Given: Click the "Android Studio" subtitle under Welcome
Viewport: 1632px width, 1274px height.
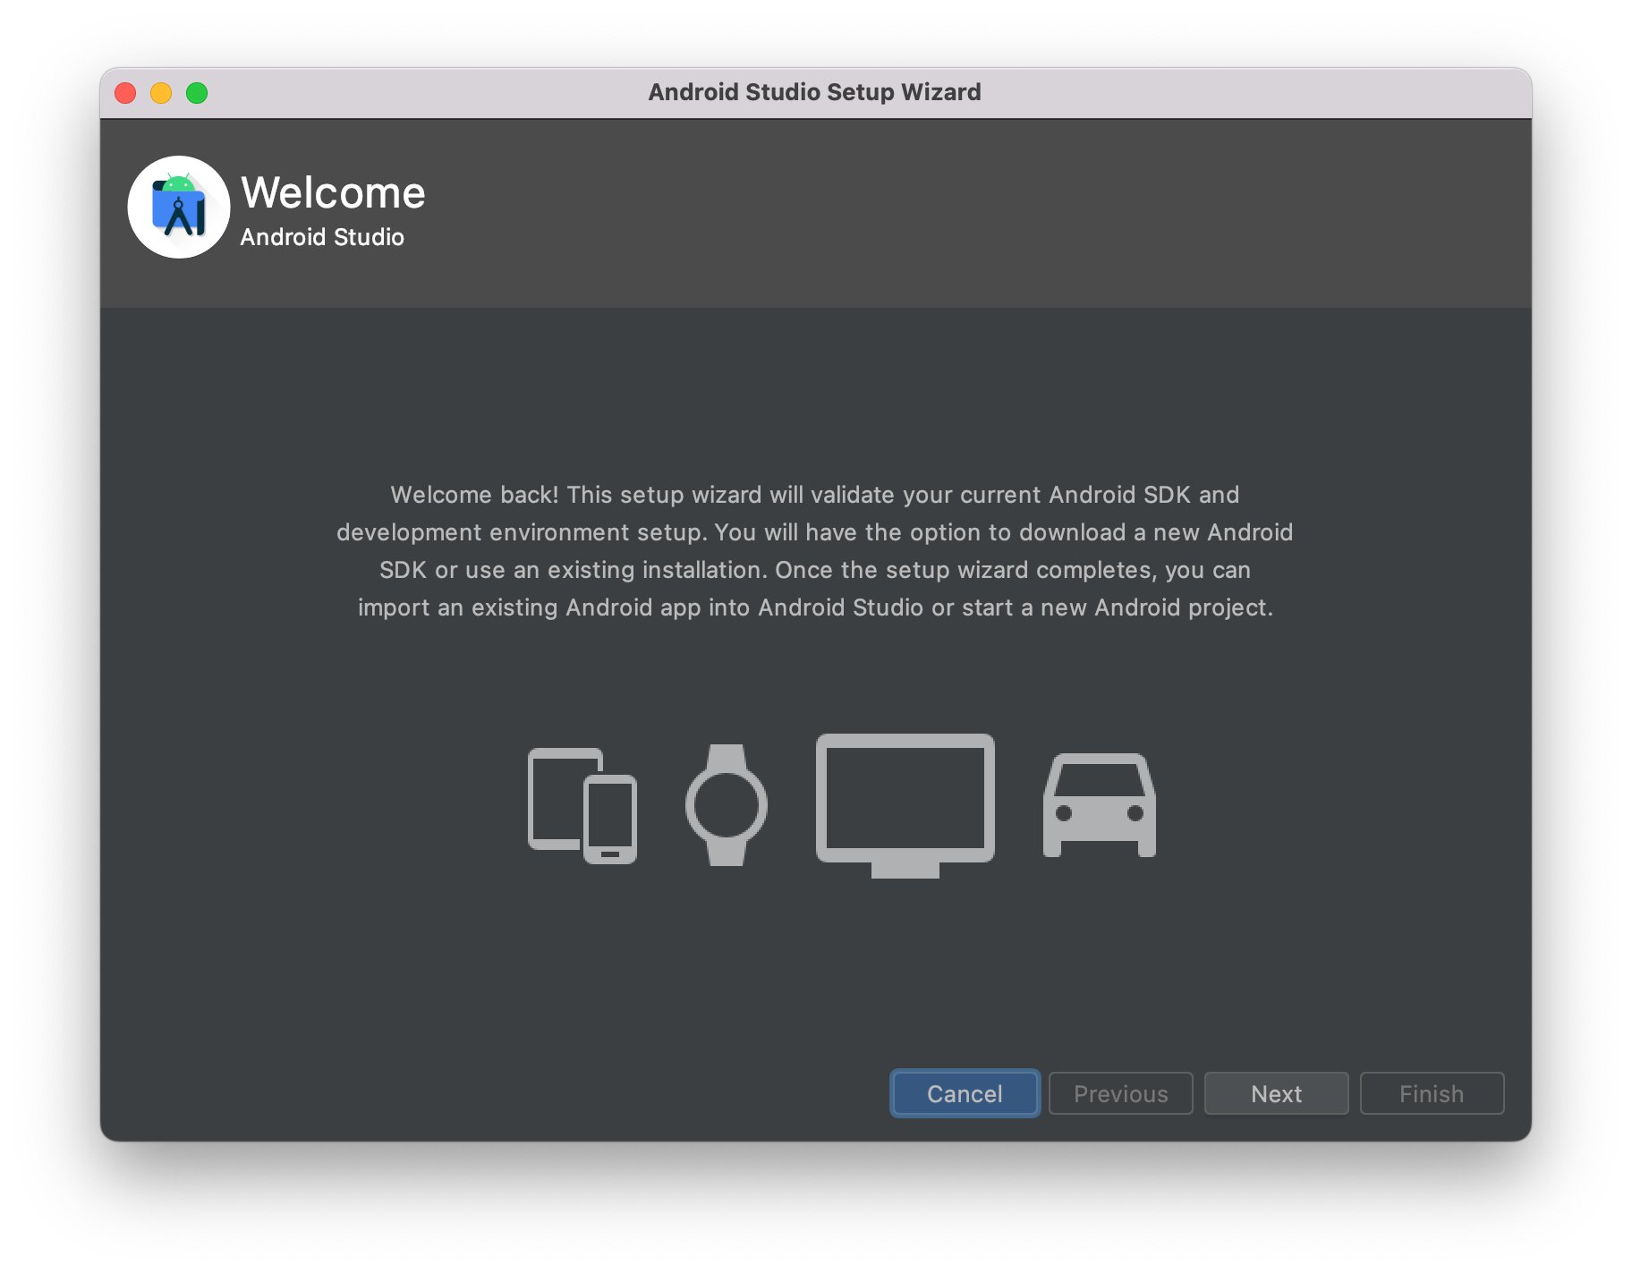Looking at the screenshot, I should pyautogui.click(x=322, y=237).
